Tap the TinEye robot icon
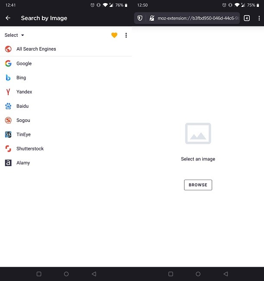 (8, 134)
